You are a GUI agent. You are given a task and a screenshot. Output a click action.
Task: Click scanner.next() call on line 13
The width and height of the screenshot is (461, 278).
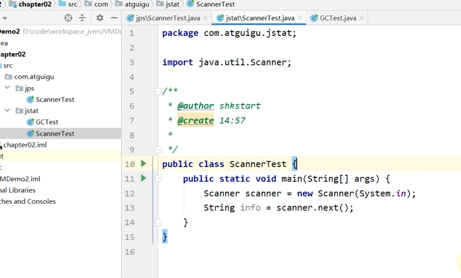point(312,208)
